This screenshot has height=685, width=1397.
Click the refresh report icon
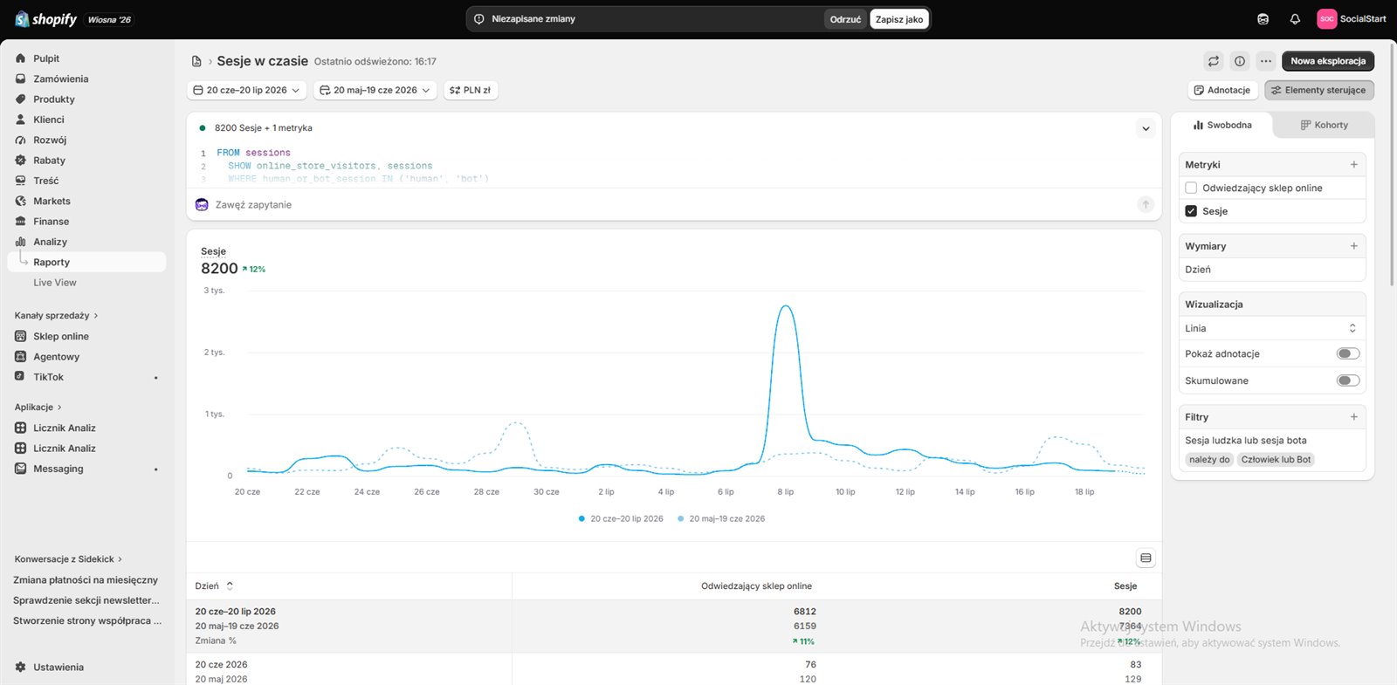point(1214,61)
